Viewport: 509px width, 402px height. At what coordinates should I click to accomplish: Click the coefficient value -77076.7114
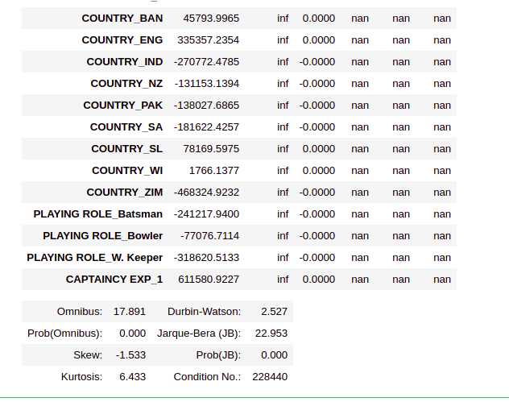pyautogui.click(x=209, y=236)
